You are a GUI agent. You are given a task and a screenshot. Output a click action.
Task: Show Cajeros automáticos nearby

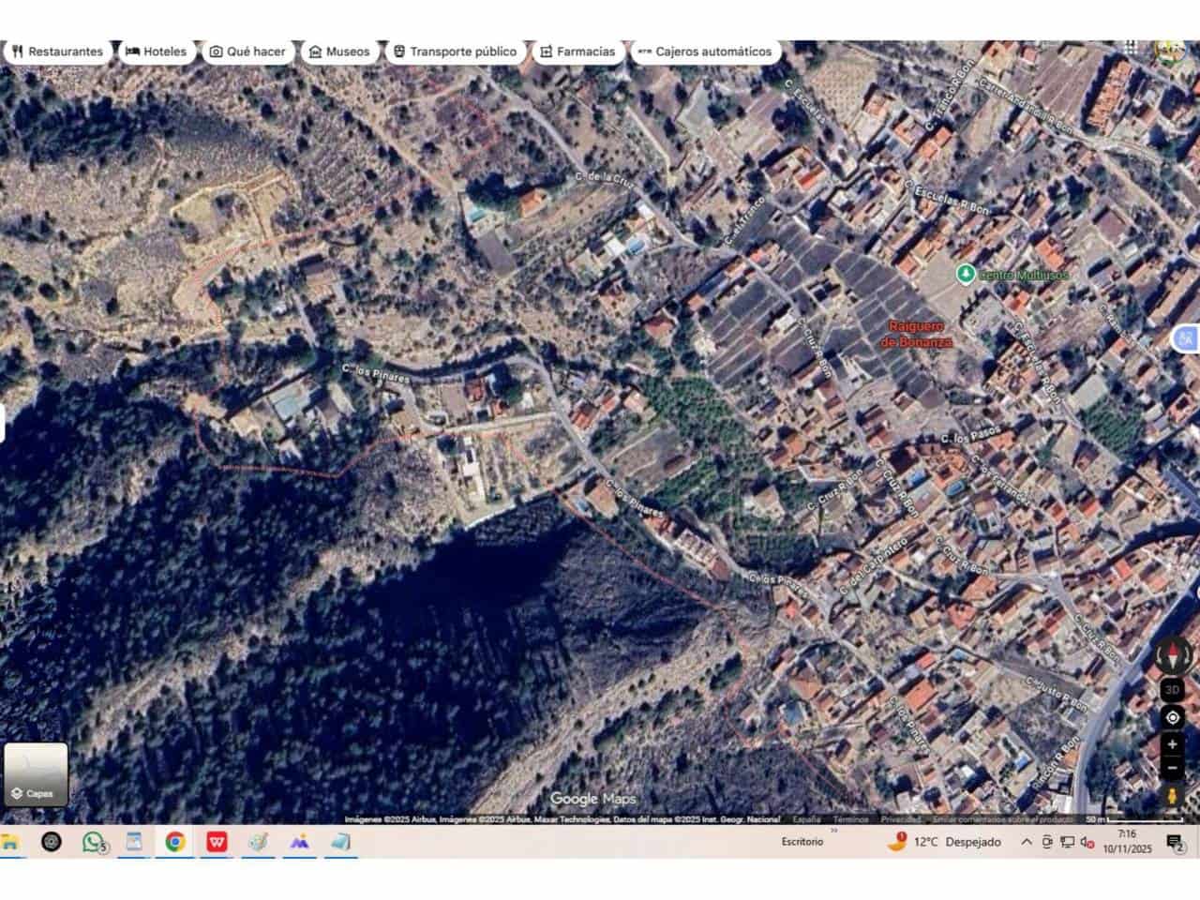(705, 52)
